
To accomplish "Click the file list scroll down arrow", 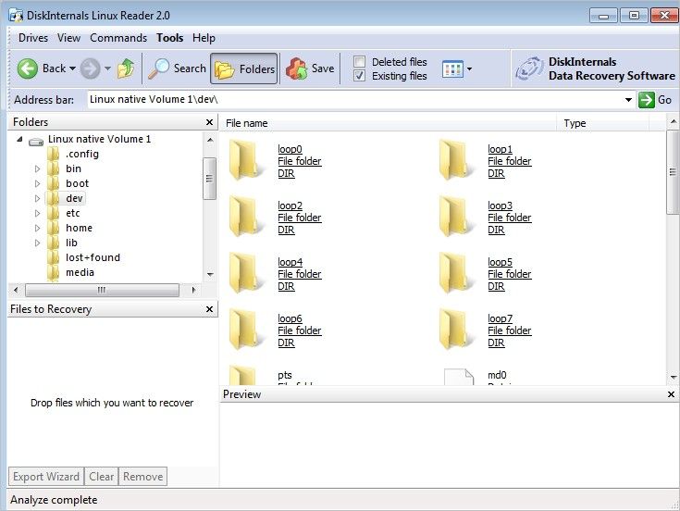I will pos(673,378).
